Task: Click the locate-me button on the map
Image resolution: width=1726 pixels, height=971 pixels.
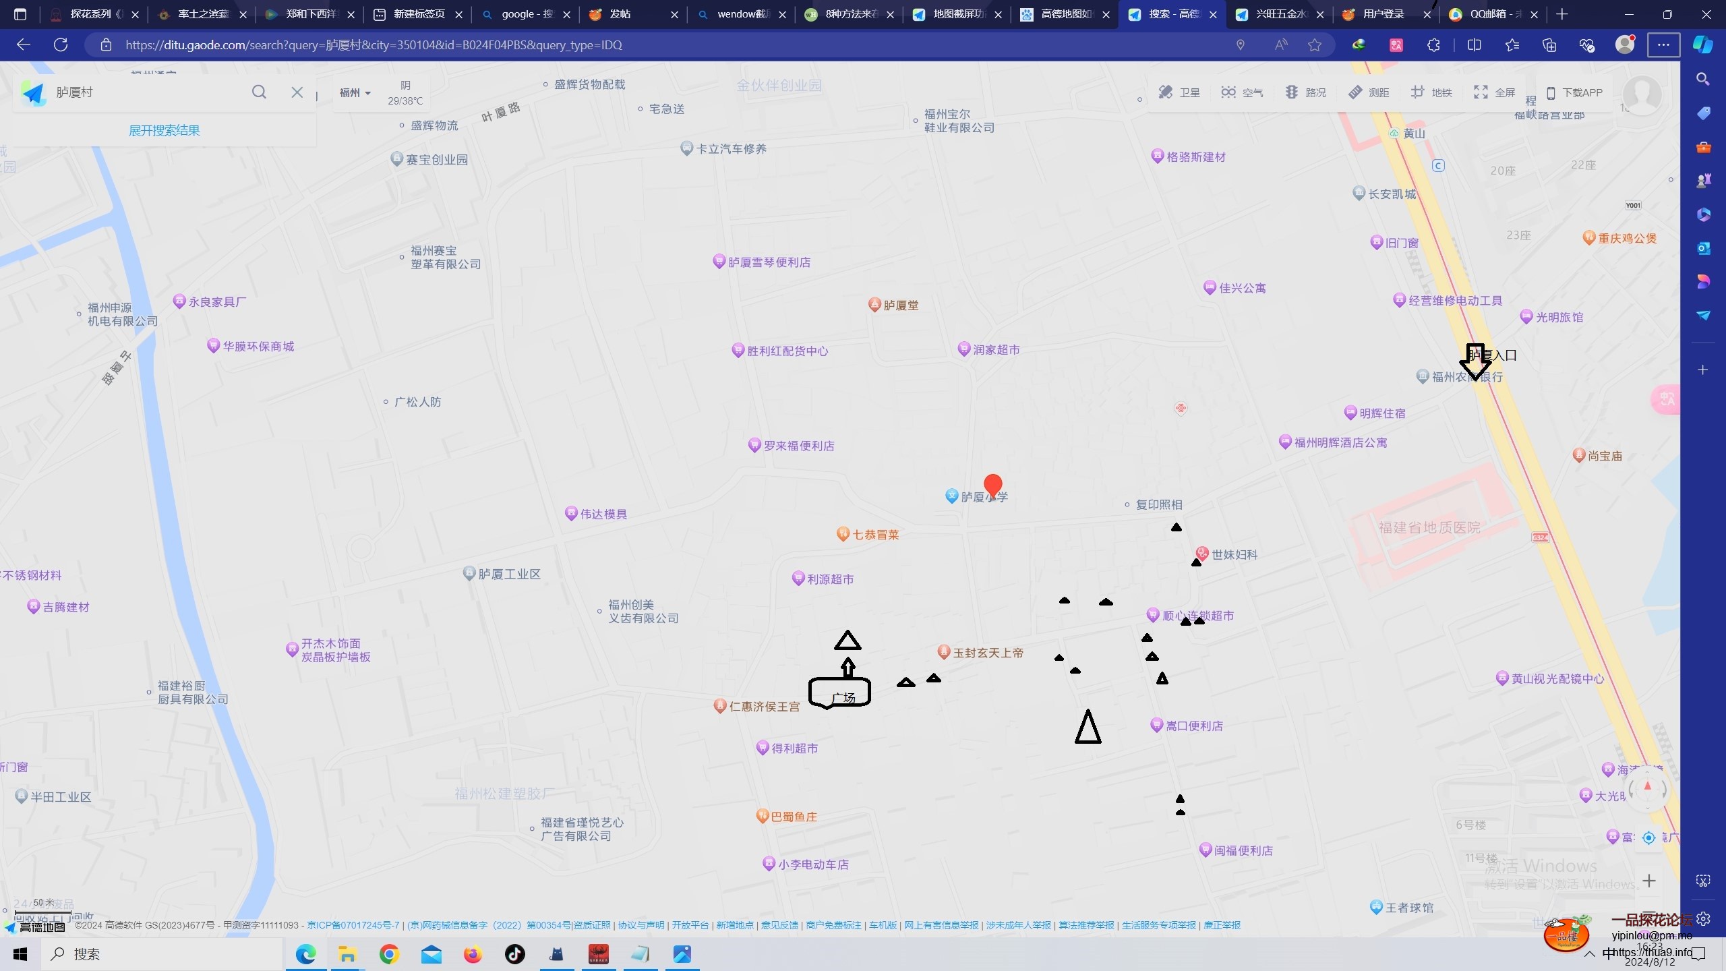Action: 1648,837
